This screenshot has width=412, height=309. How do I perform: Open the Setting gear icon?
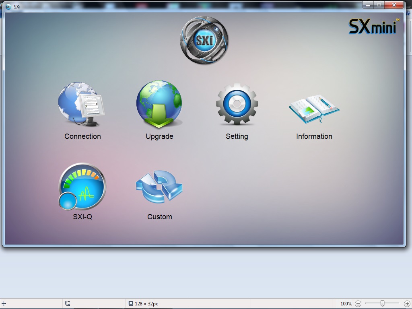point(237,104)
